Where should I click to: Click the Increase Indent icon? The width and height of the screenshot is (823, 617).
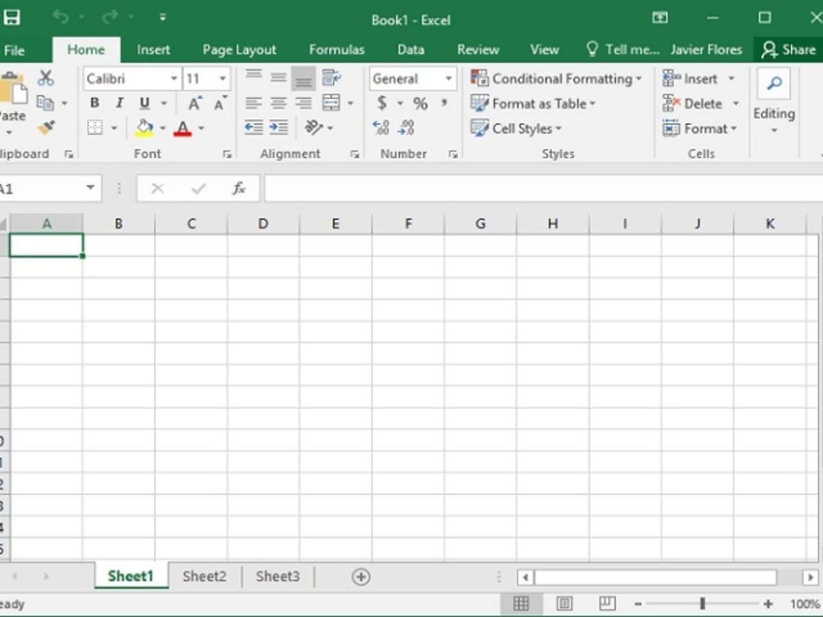coord(278,128)
